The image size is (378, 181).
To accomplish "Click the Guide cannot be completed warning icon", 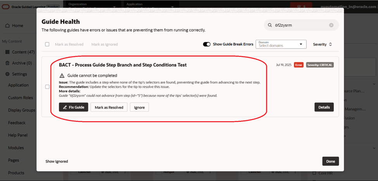I will pos(62,75).
